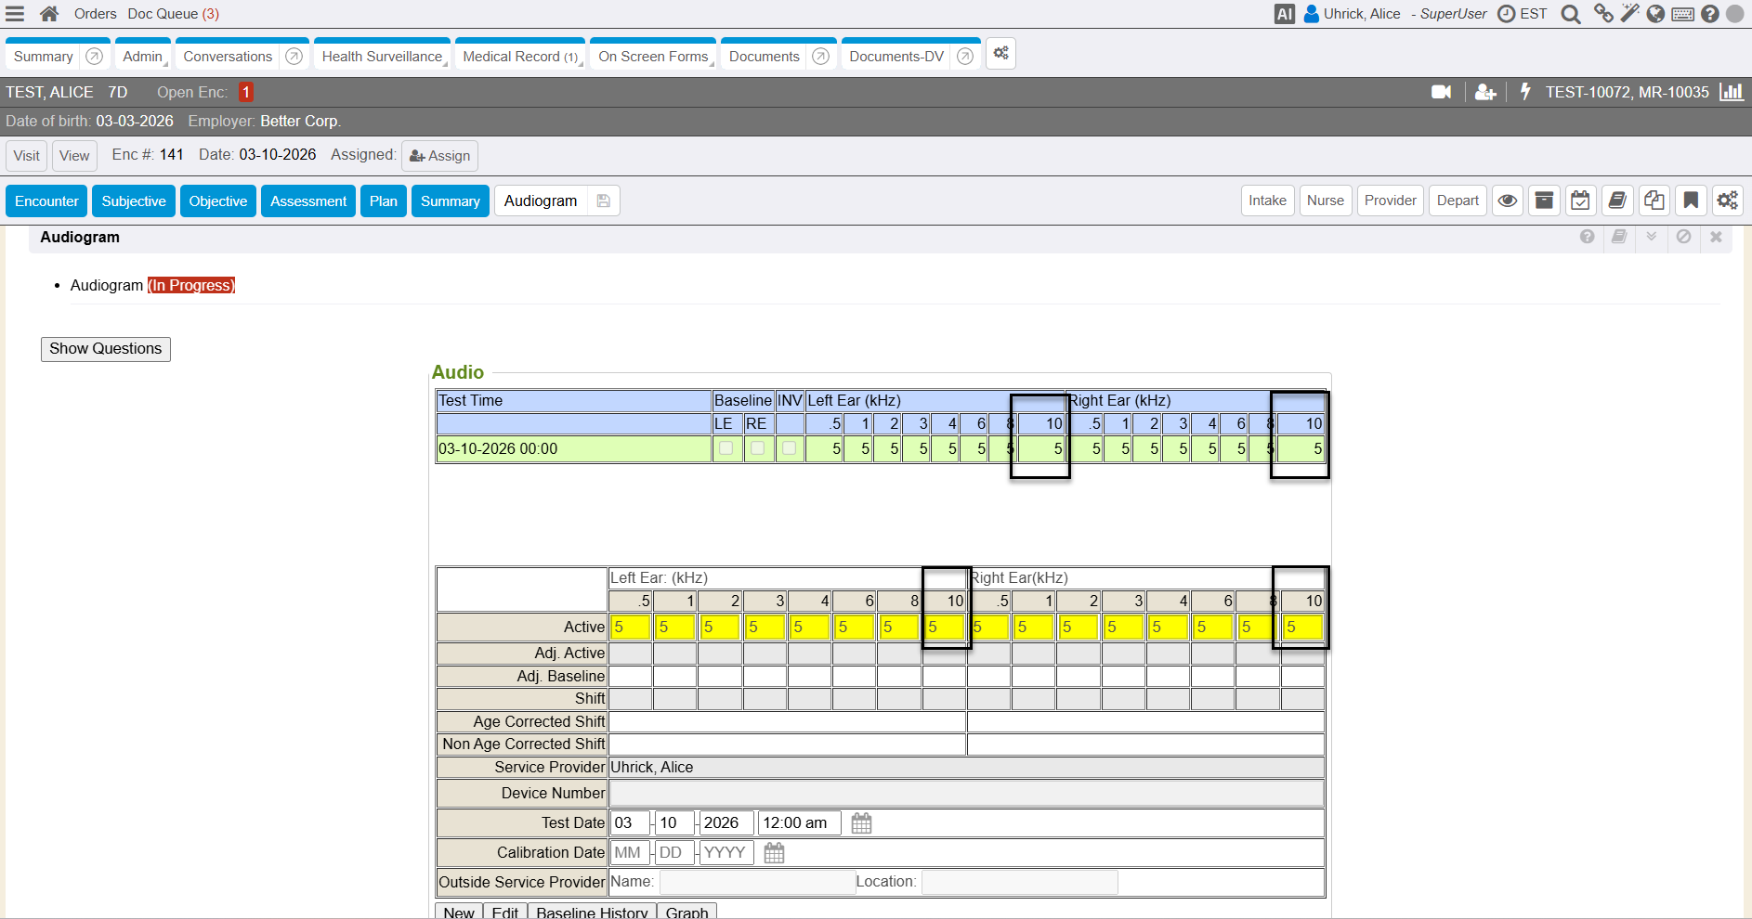Click the archive box icon

click(1544, 201)
